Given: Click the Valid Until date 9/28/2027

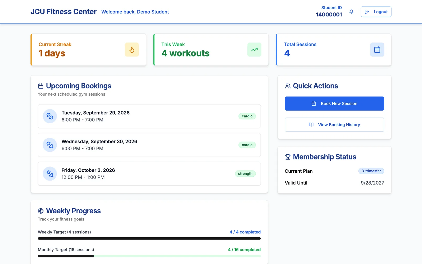Looking at the screenshot, I should (372, 183).
